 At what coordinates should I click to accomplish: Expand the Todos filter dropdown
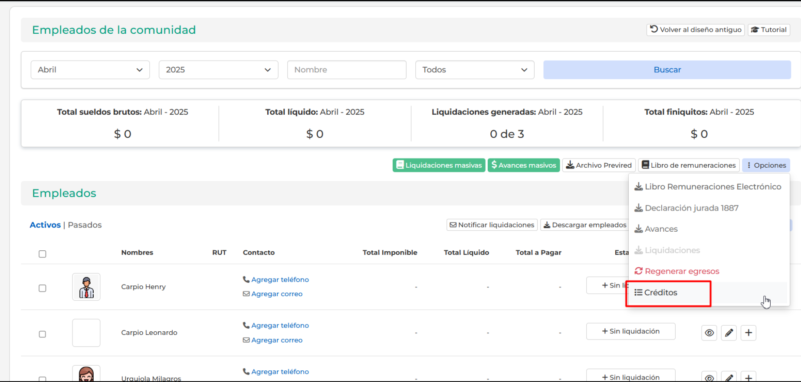[475, 70]
